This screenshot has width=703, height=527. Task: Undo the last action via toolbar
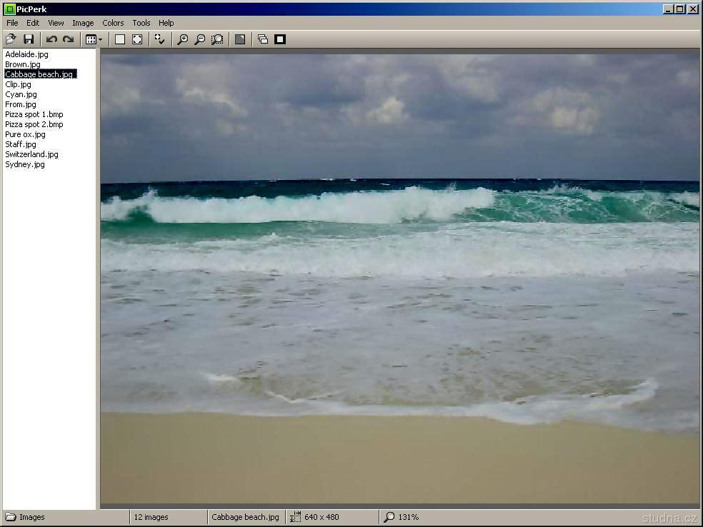(x=51, y=39)
